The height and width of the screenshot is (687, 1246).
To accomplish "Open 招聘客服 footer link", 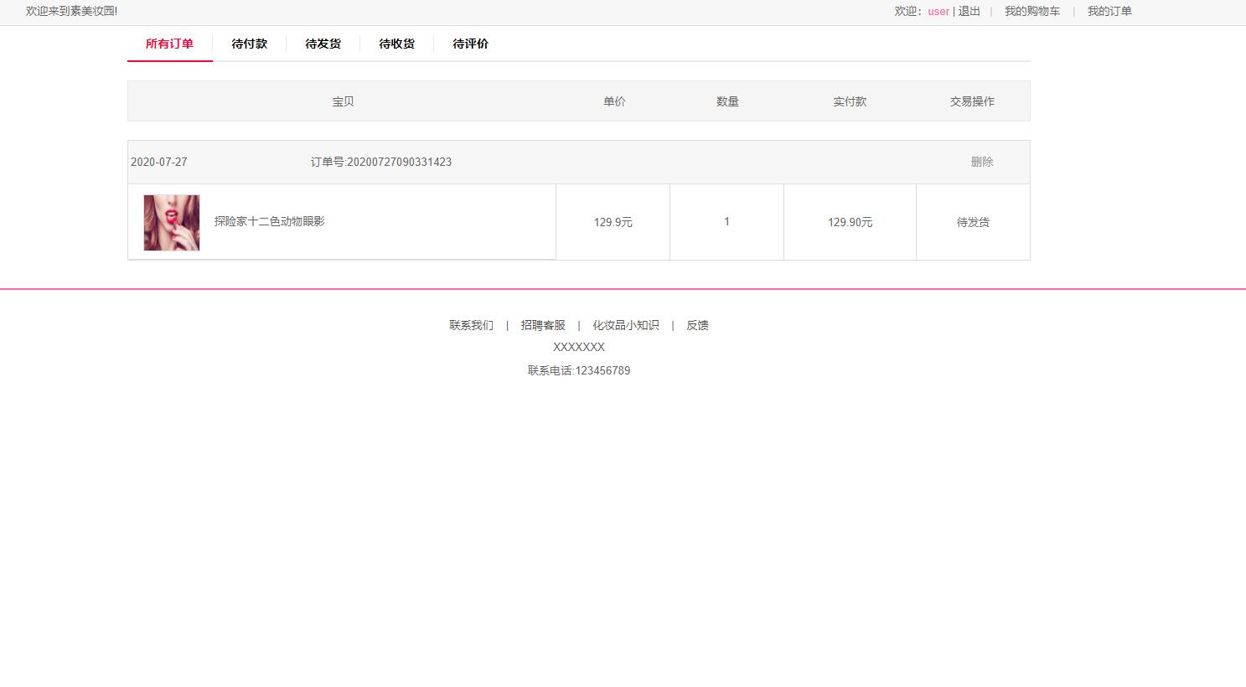I will [x=543, y=325].
